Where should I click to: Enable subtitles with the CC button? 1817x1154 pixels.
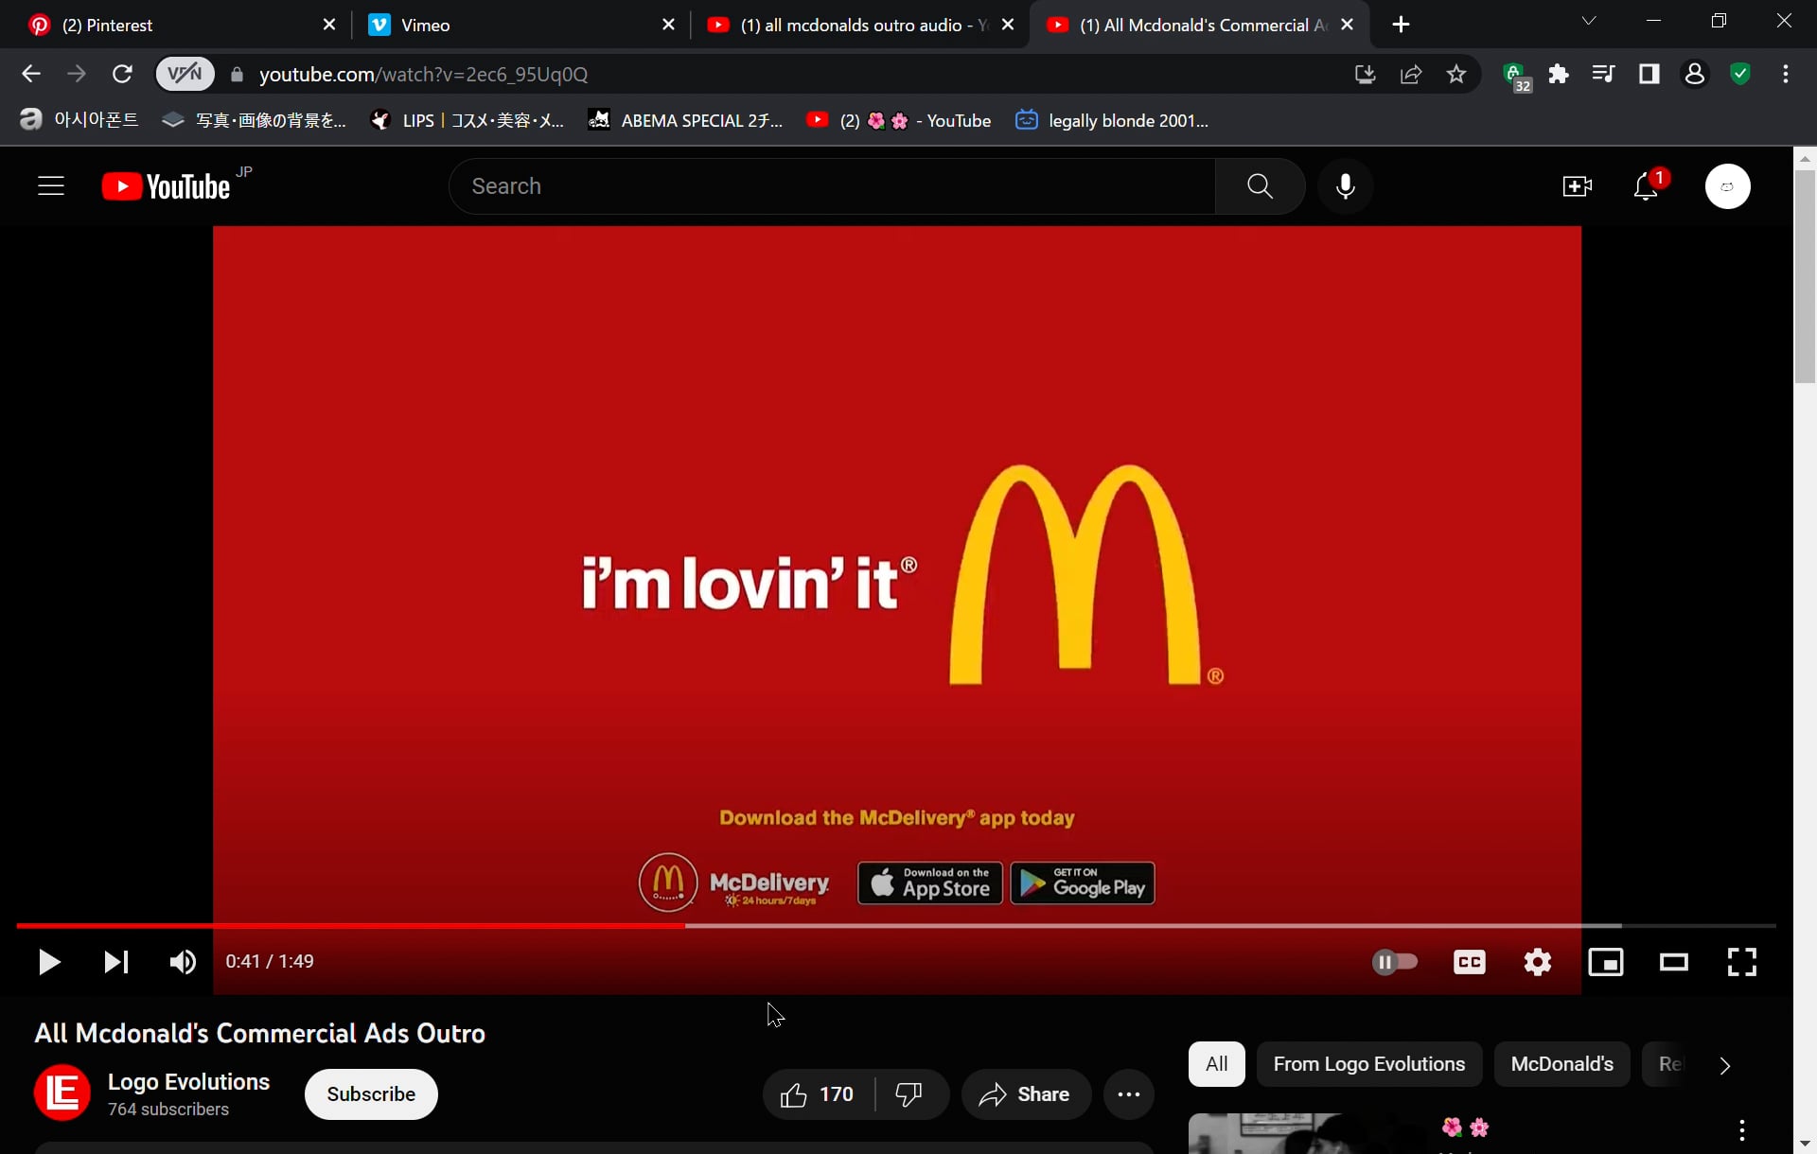[1469, 962]
